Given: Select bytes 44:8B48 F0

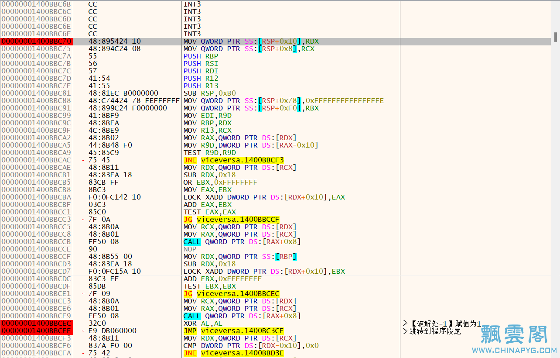Looking at the screenshot, I should click(110, 145).
